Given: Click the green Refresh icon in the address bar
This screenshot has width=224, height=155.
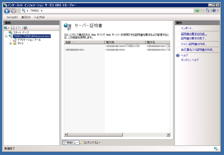Looking at the screenshot, I should (197, 10).
